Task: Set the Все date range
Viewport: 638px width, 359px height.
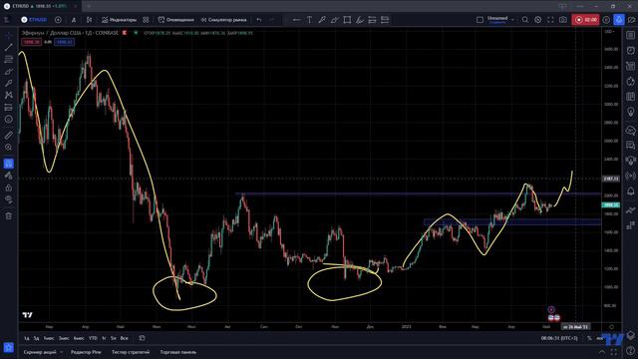Action: (x=124, y=338)
